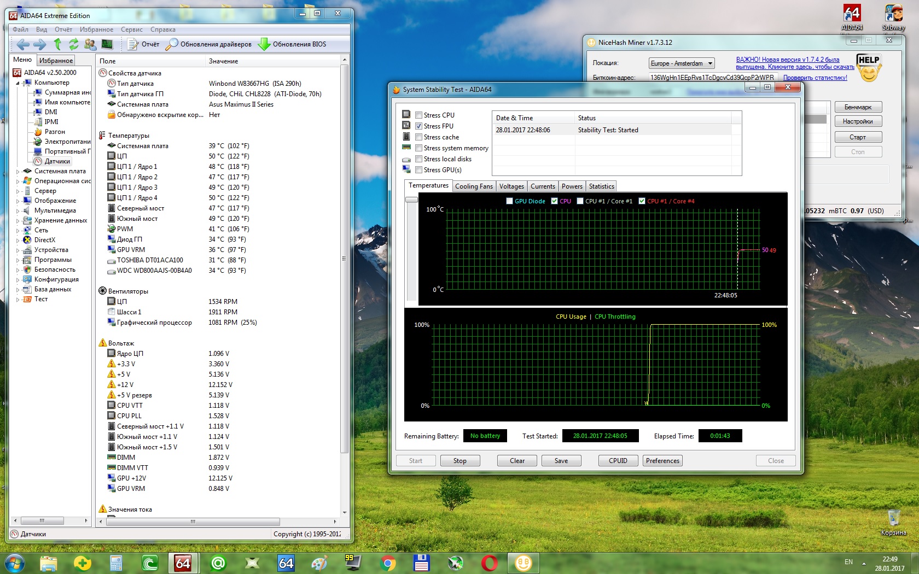Open the Subway desktop shortcut icon

tap(893, 17)
